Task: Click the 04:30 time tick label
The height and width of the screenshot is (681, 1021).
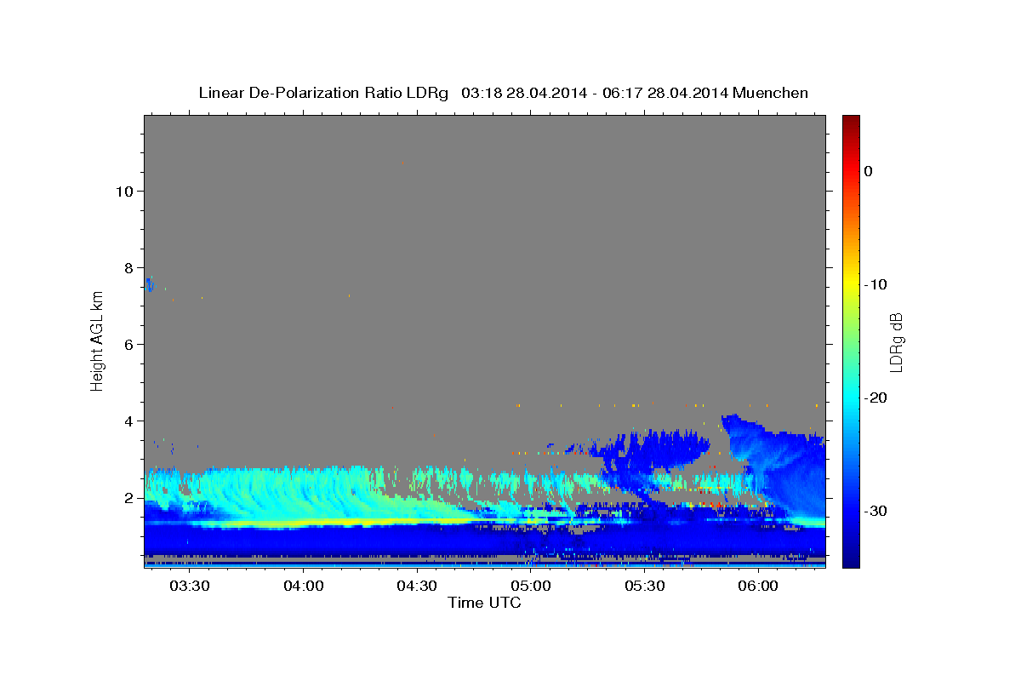Action: 417,587
